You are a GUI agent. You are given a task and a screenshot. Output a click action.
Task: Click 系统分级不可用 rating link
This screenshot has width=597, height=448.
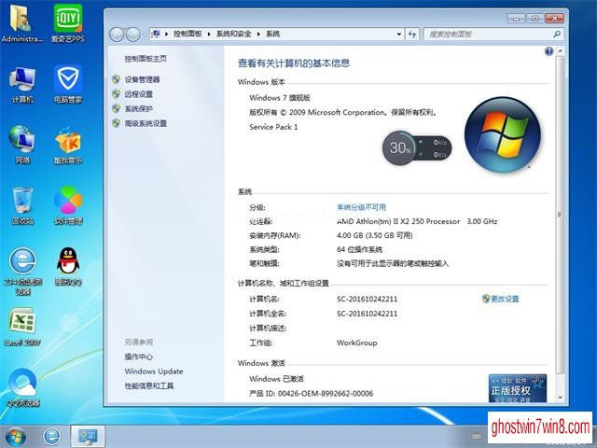coord(361,207)
